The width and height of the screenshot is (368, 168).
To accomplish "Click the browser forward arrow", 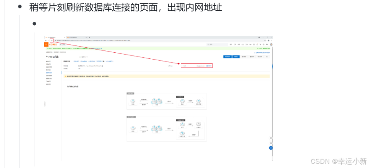I will 49,40.
